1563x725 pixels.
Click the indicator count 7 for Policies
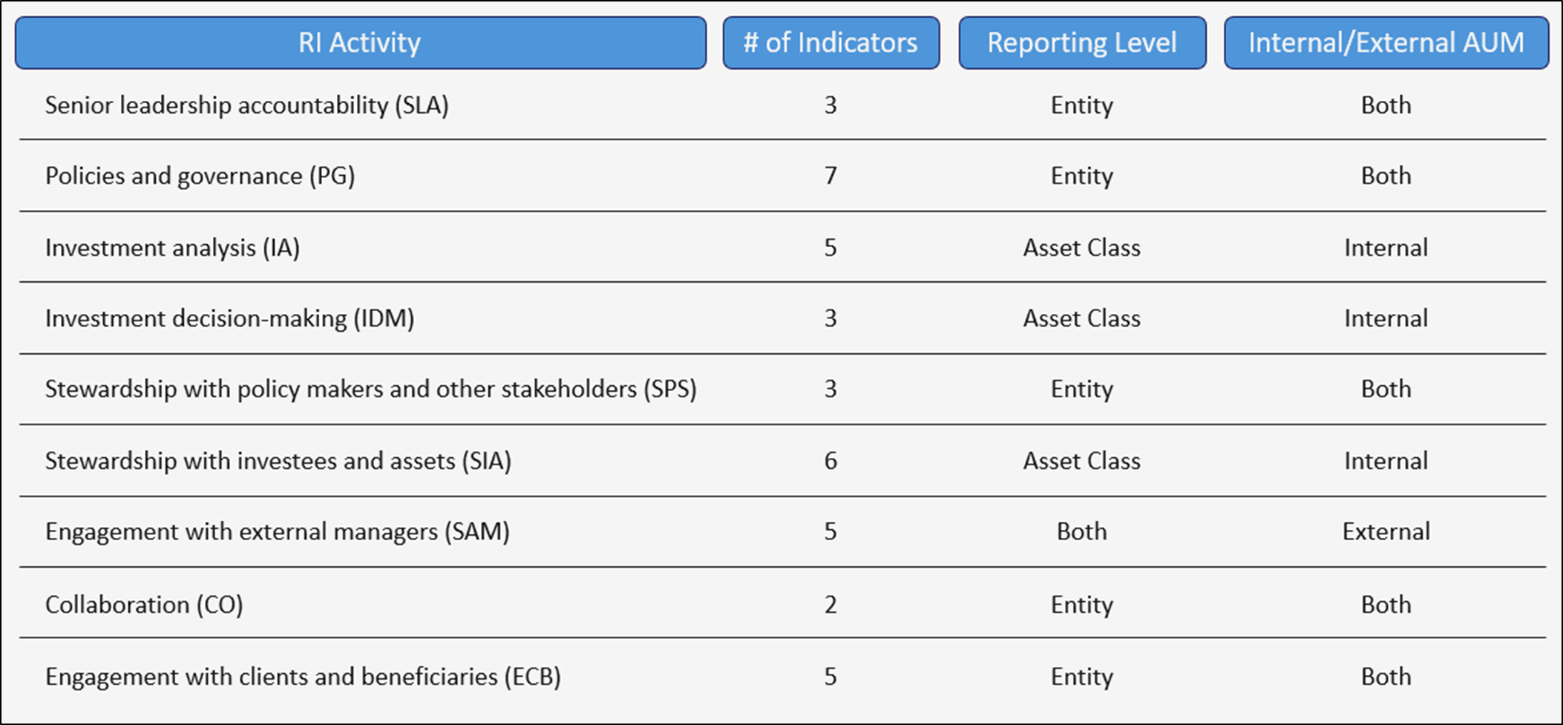[x=830, y=176]
